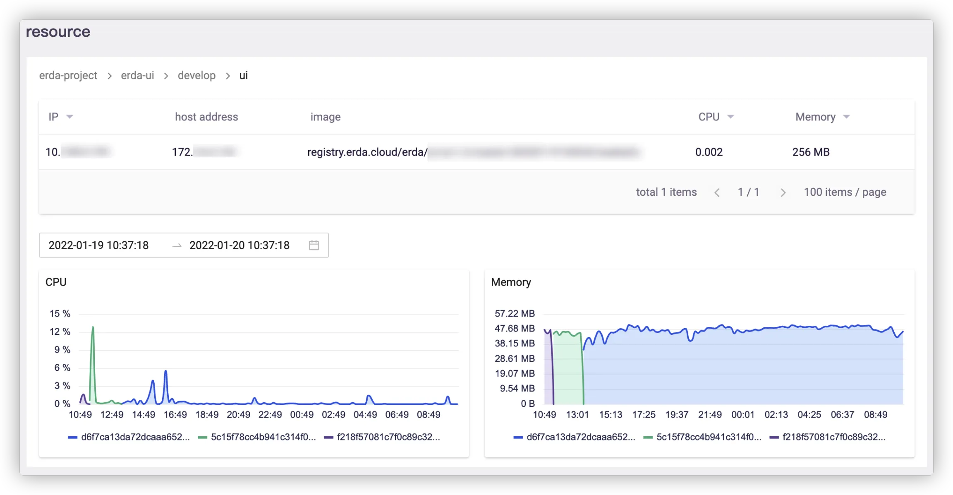Open the Memory column sort dropdown

846,117
